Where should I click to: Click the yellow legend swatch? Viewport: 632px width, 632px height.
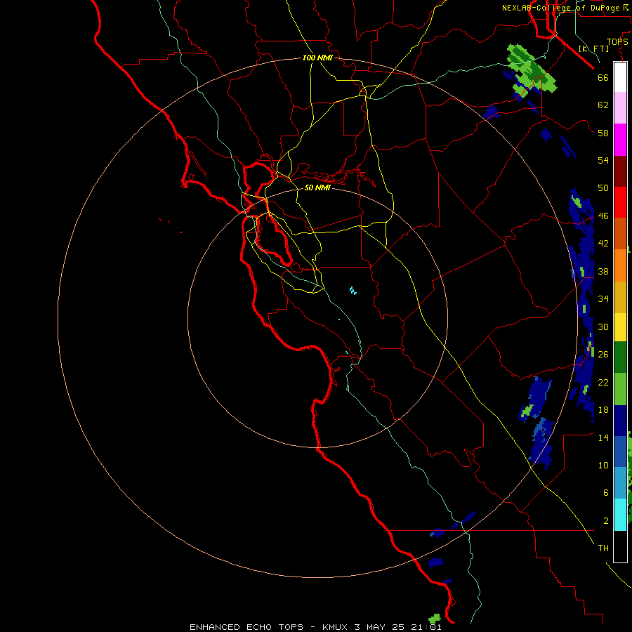620,327
